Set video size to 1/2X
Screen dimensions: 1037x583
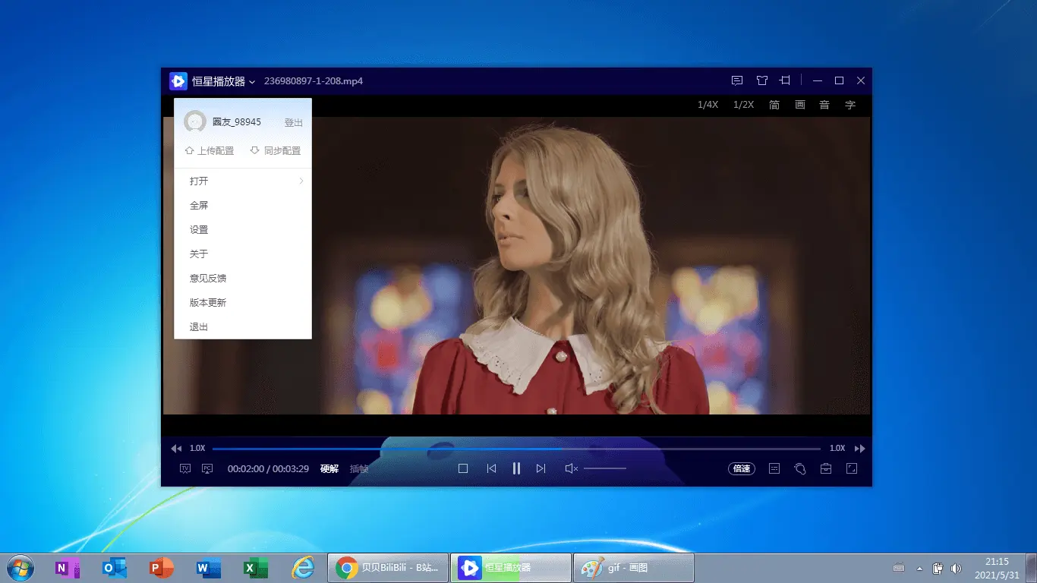[x=743, y=105]
